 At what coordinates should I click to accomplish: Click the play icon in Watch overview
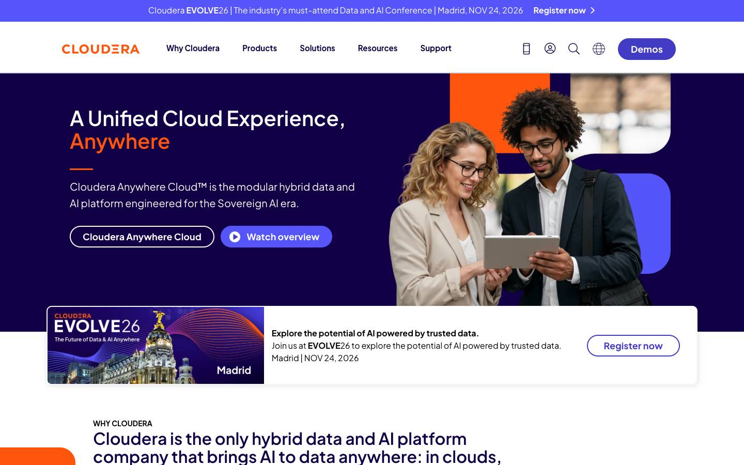pos(235,237)
